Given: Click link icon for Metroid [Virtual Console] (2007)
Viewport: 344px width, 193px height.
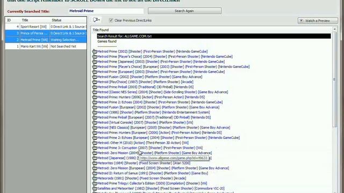Looking at the screenshot, I should [x=95, y=122].
